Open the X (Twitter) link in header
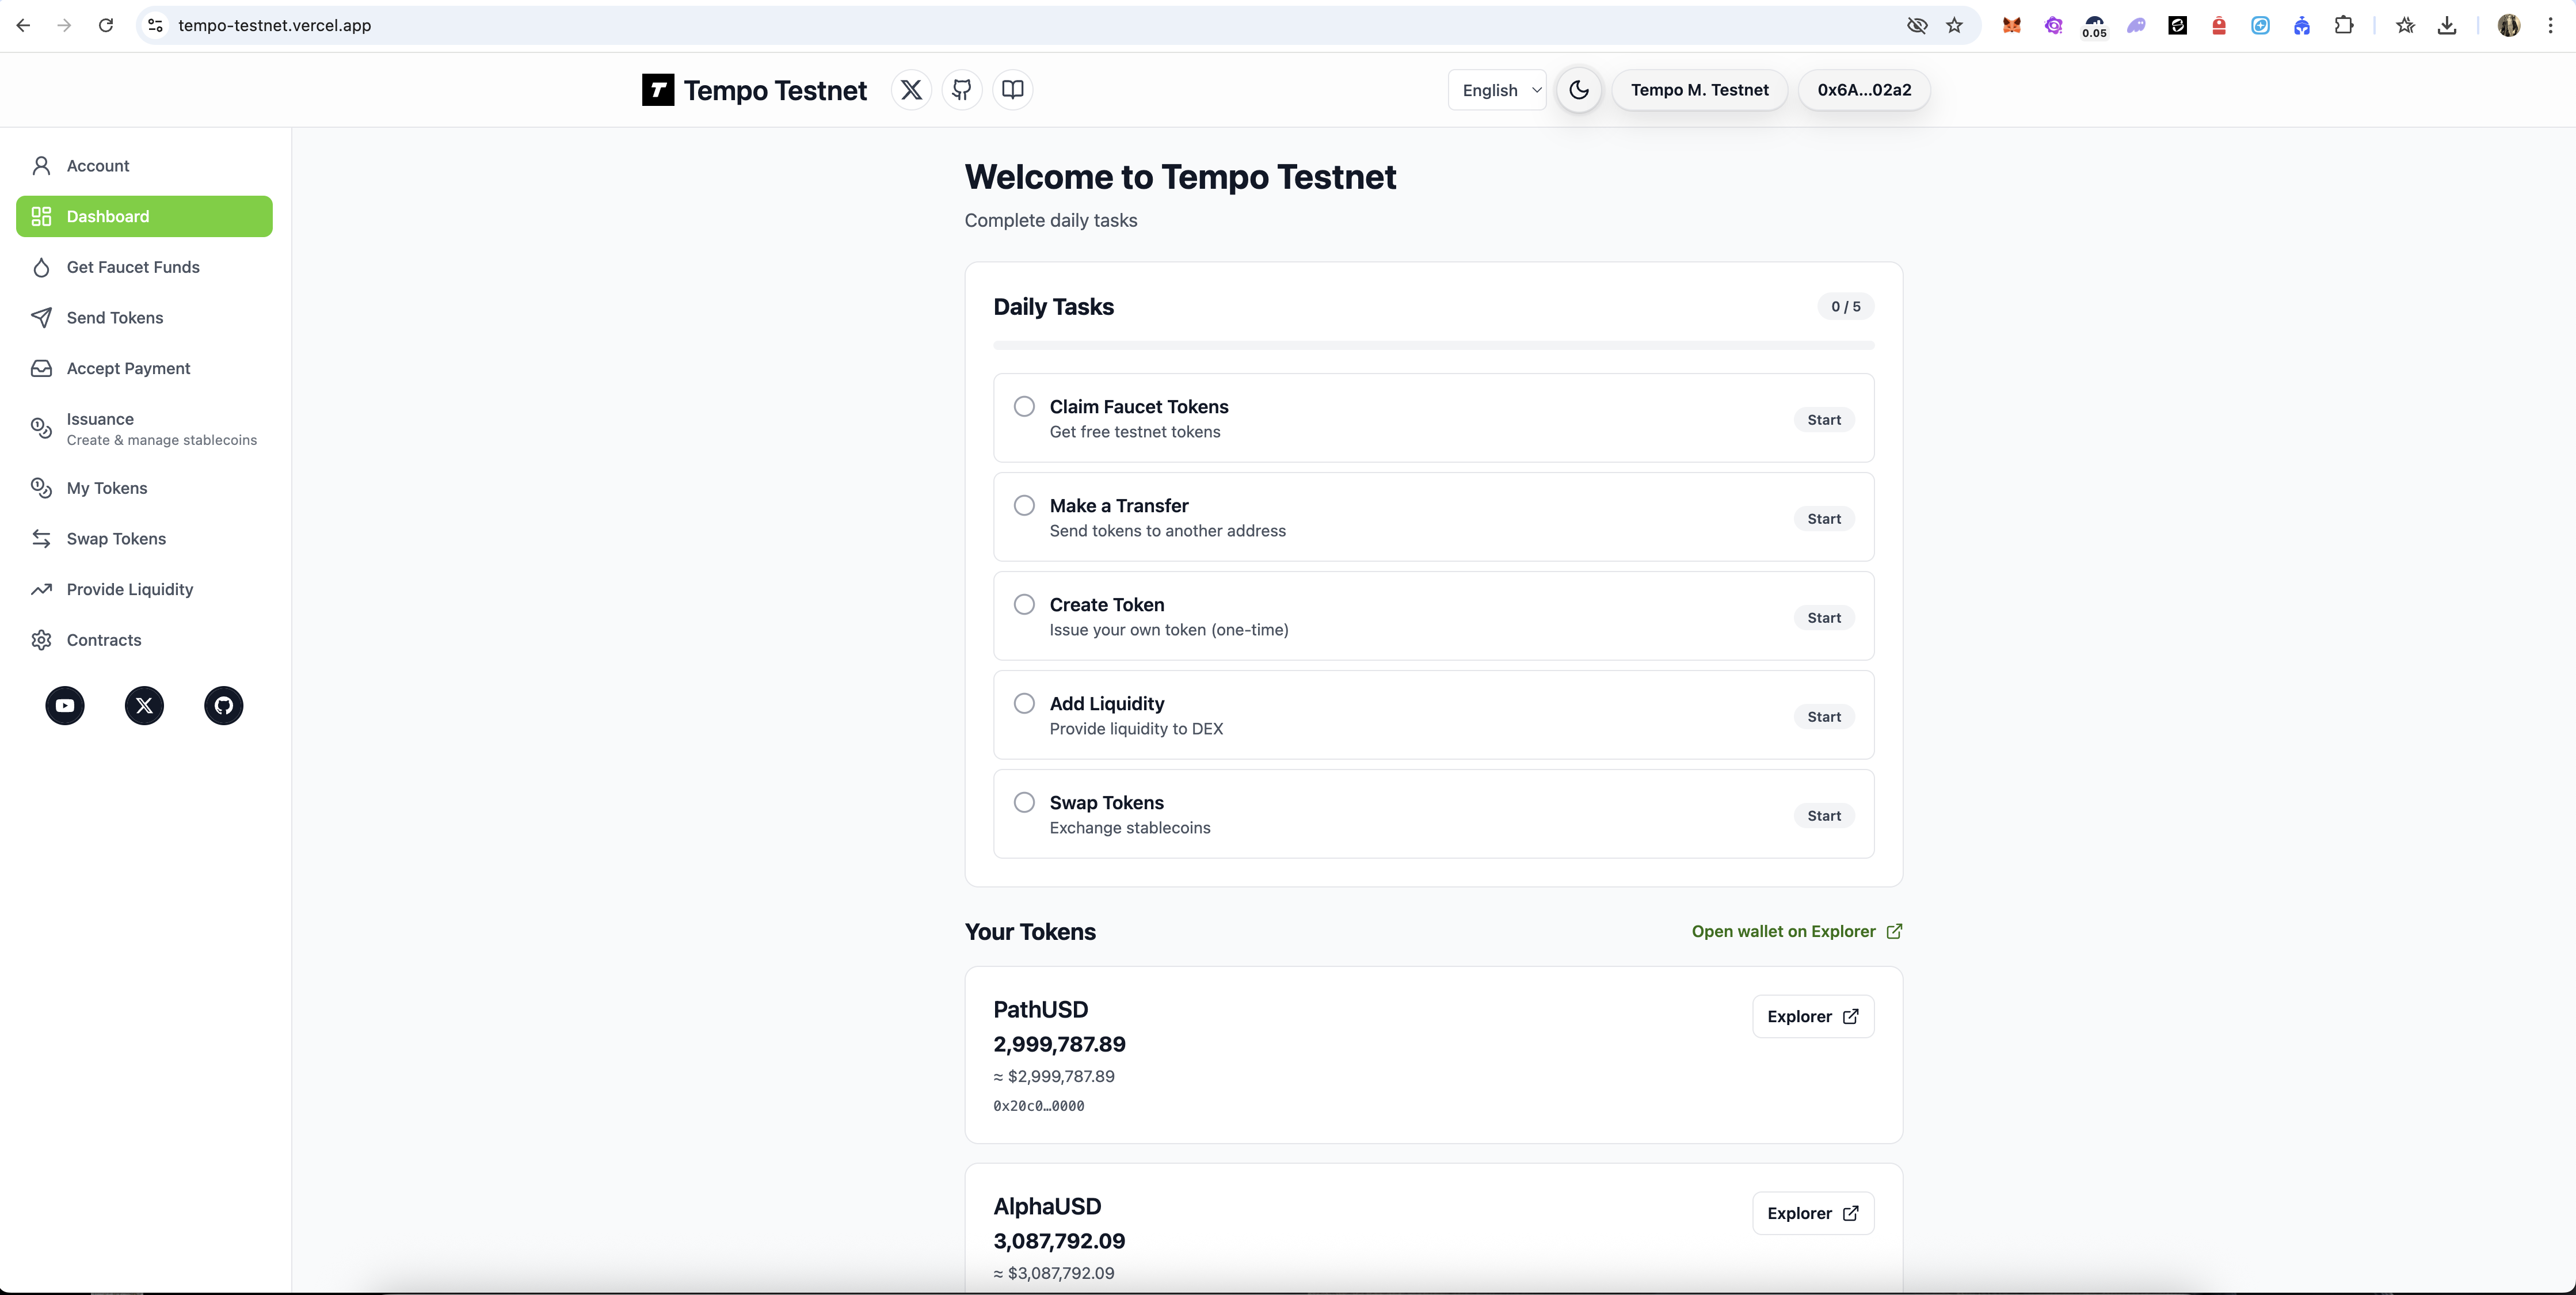This screenshot has height=1295, width=2576. click(911, 90)
